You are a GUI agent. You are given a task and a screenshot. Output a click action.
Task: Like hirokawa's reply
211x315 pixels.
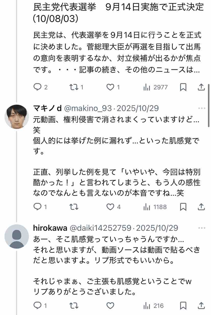[x=110, y=306]
